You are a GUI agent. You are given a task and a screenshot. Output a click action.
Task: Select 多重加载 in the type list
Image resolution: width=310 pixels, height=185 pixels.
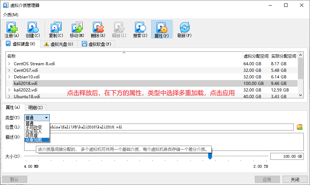pos(34,140)
